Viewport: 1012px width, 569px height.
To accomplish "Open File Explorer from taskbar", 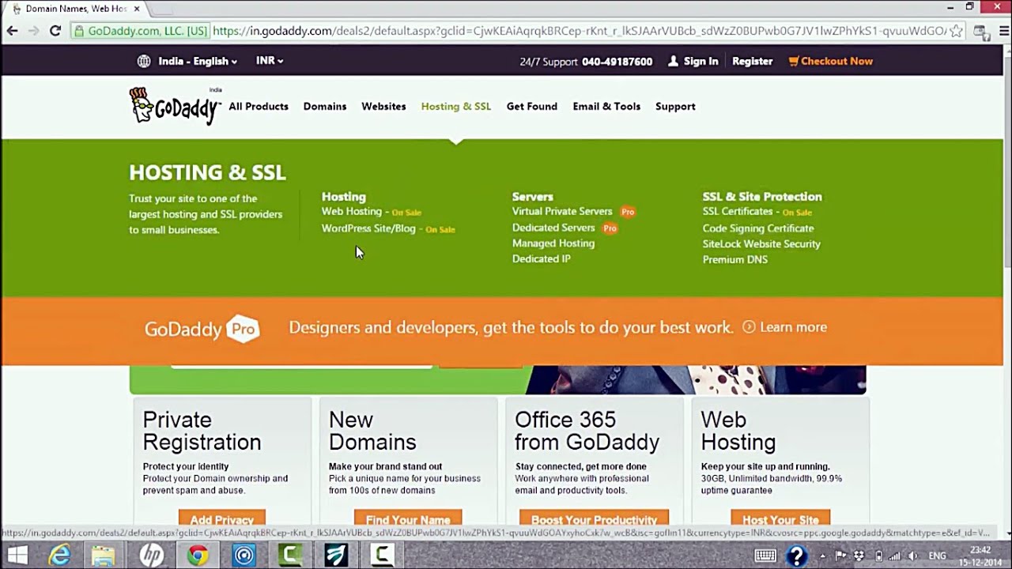I will point(104,556).
